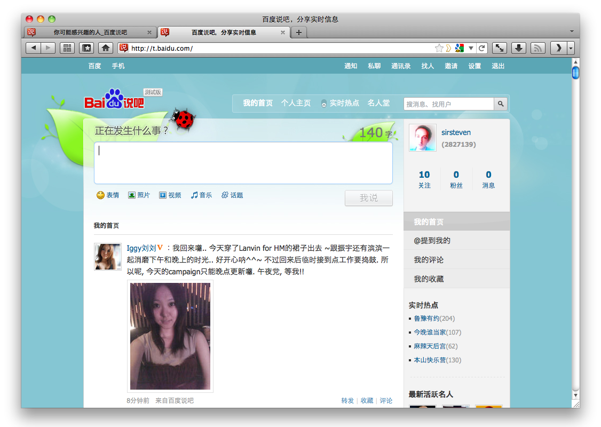Expand the address bar dropdown arrow
Image resolution: width=601 pixels, height=427 pixels.
pyautogui.click(x=471, y=48)
